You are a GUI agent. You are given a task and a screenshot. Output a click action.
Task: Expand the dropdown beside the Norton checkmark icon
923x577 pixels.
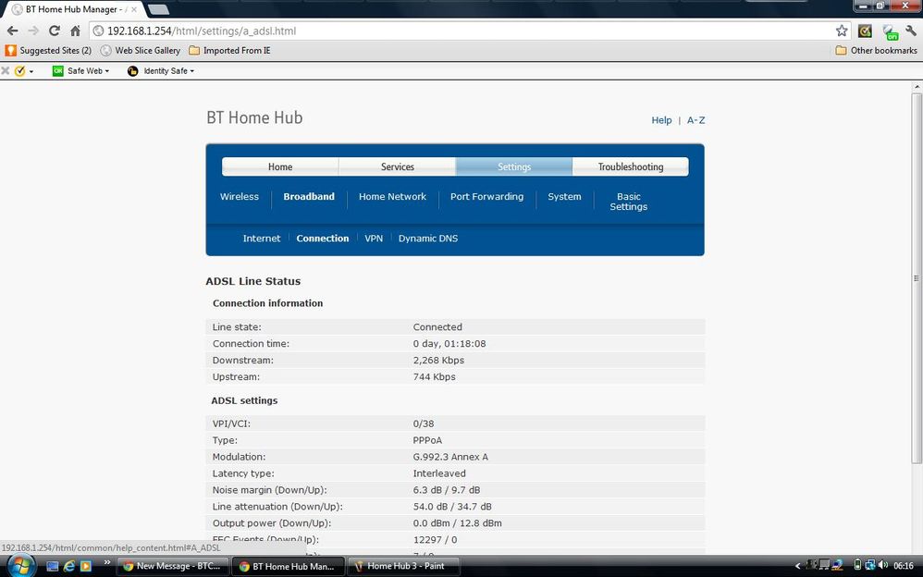click(x=31, y=71)
